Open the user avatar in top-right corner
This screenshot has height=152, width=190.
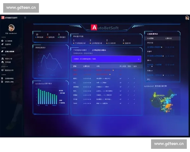point(187,18)
